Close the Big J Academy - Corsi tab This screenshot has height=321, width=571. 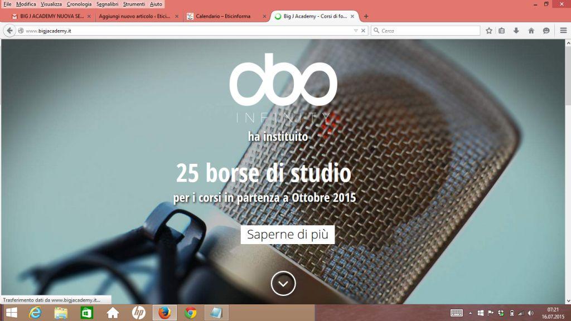click(x=352, y=16)
